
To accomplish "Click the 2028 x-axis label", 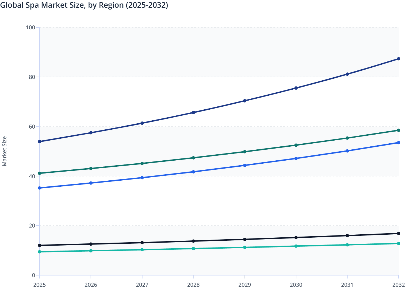I will 193,285.
